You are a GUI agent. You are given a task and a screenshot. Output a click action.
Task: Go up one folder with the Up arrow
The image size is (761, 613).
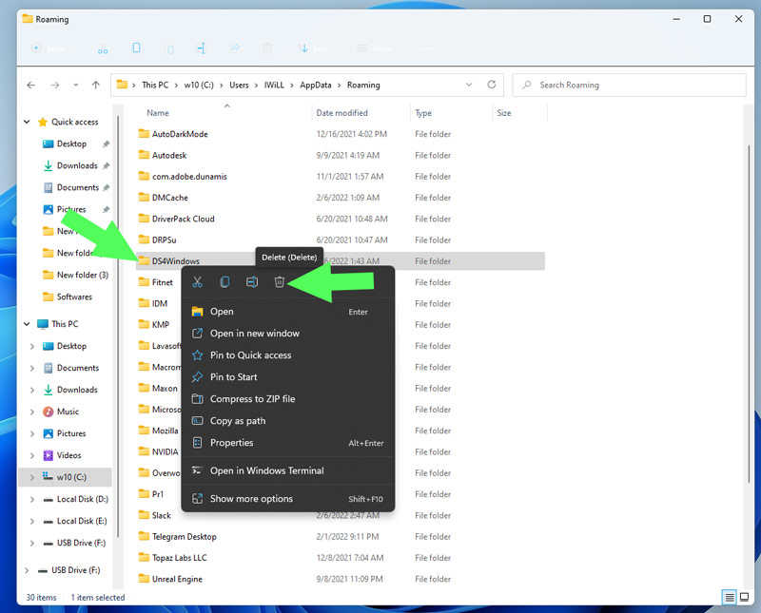95,85
